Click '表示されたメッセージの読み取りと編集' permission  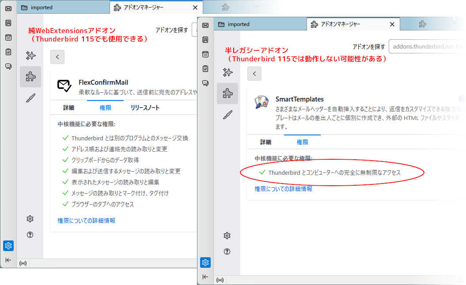pyautogui.click(x=116, y=182)
